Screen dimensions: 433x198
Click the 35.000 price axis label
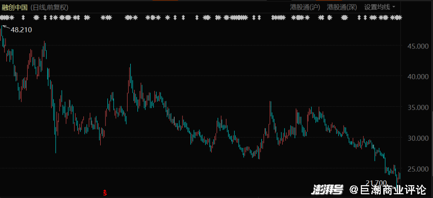point(418,107)
